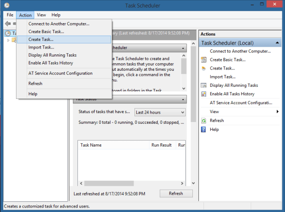The height and width of the screenshot is (212, 285).
Task: Expand the View submenu arrow in Actions pane
Action: tap(277, 111)
